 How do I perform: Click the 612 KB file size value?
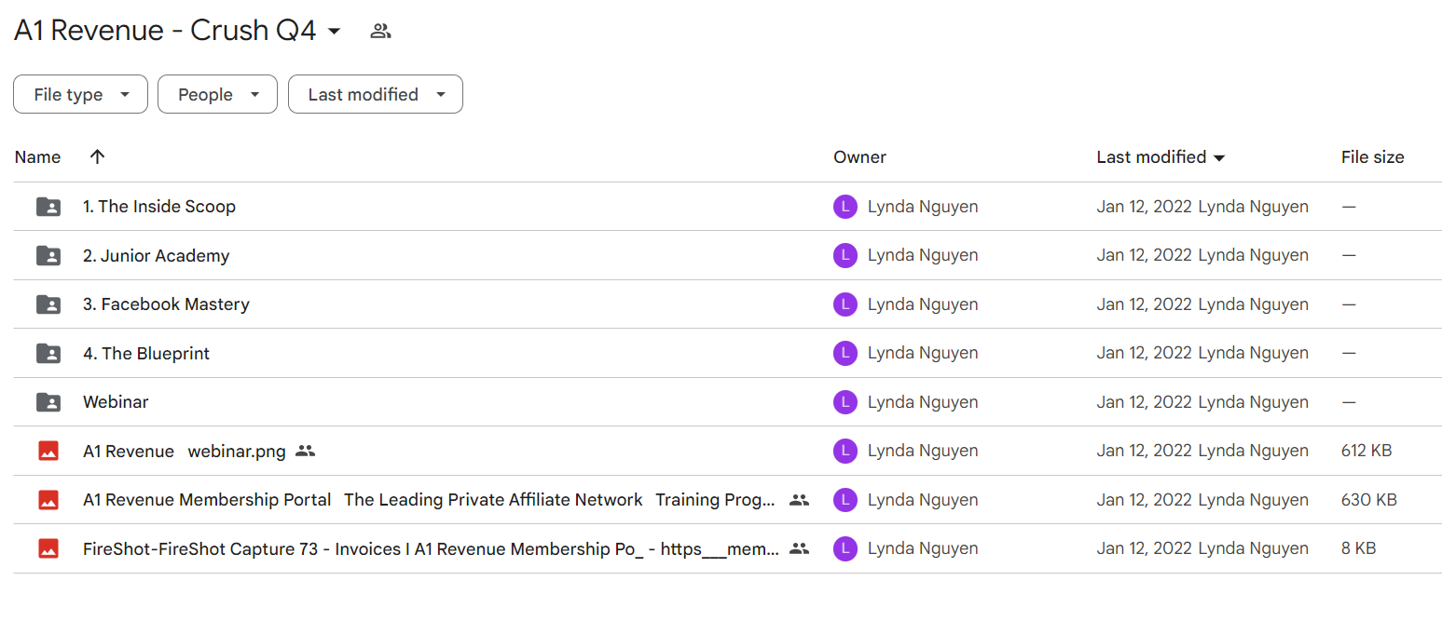1366,451
